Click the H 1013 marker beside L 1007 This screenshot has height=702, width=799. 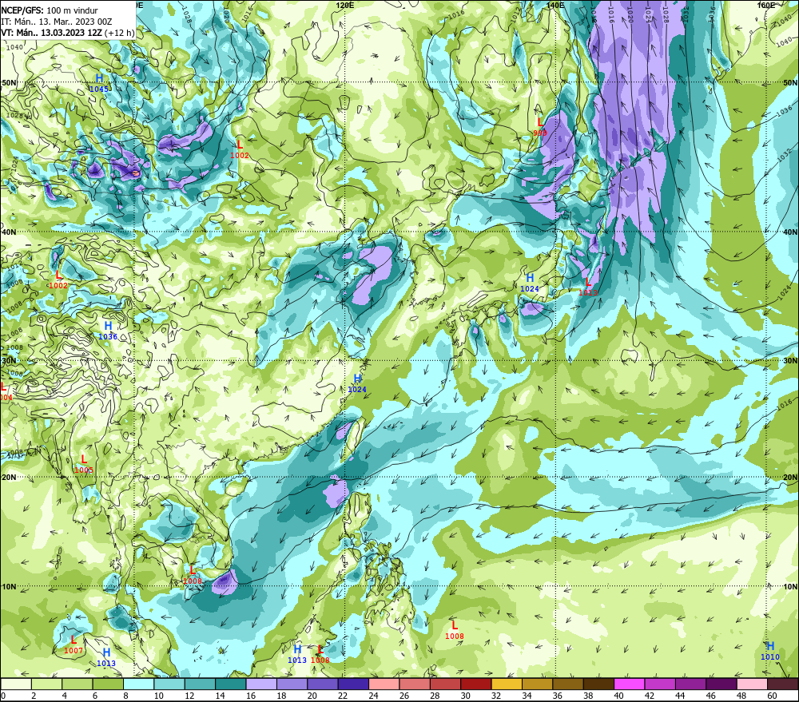[106, 658]
